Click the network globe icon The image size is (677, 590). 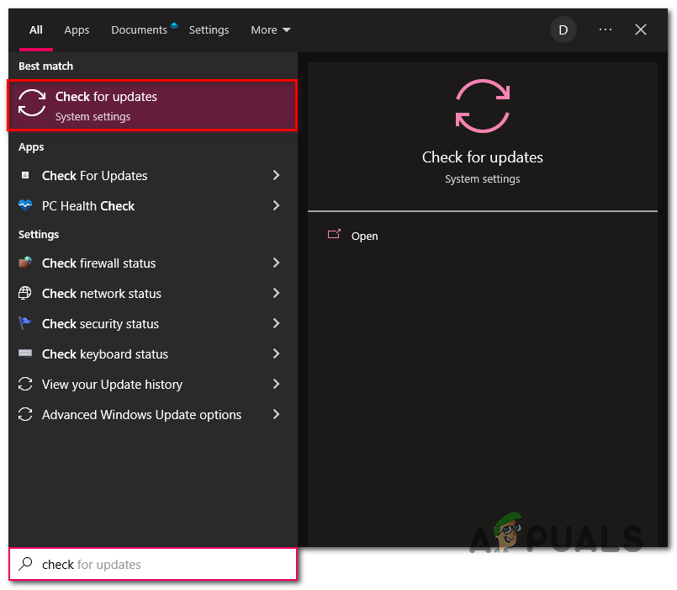(25, 293)
